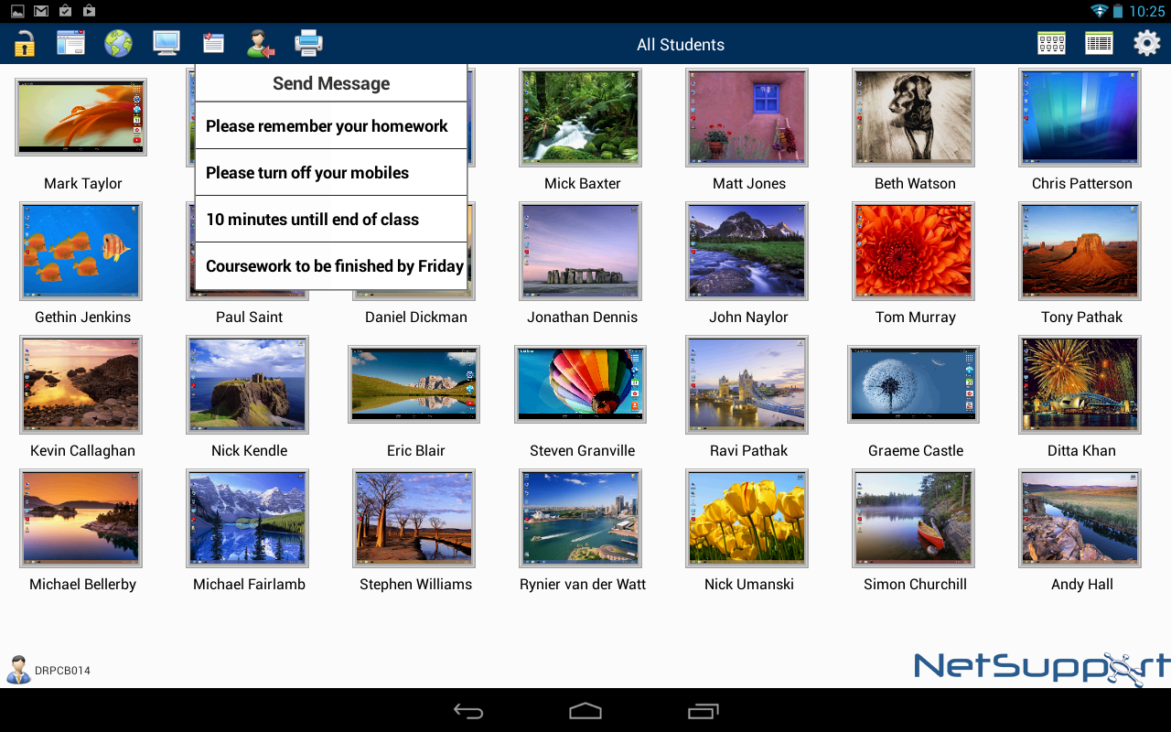Click the Daniel Dickman name label

point(416,318)
